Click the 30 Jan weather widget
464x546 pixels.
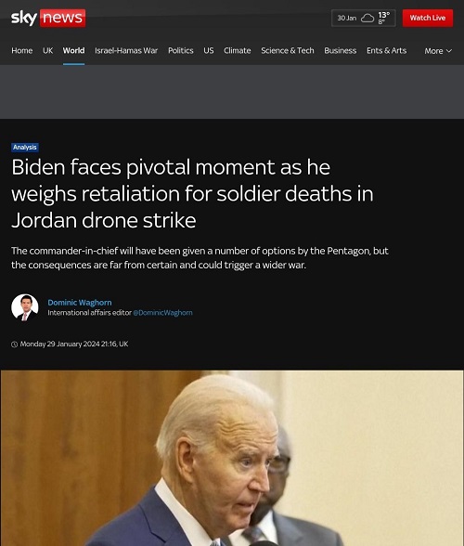tap(364, 18)
